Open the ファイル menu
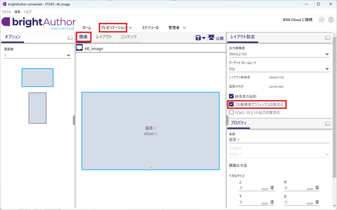Viewport: 337px width, 210px height. tap(6, 12)
